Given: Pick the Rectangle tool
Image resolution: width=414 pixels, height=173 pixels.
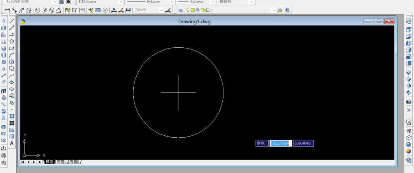Looking at the screenshot, I should 12,49.
